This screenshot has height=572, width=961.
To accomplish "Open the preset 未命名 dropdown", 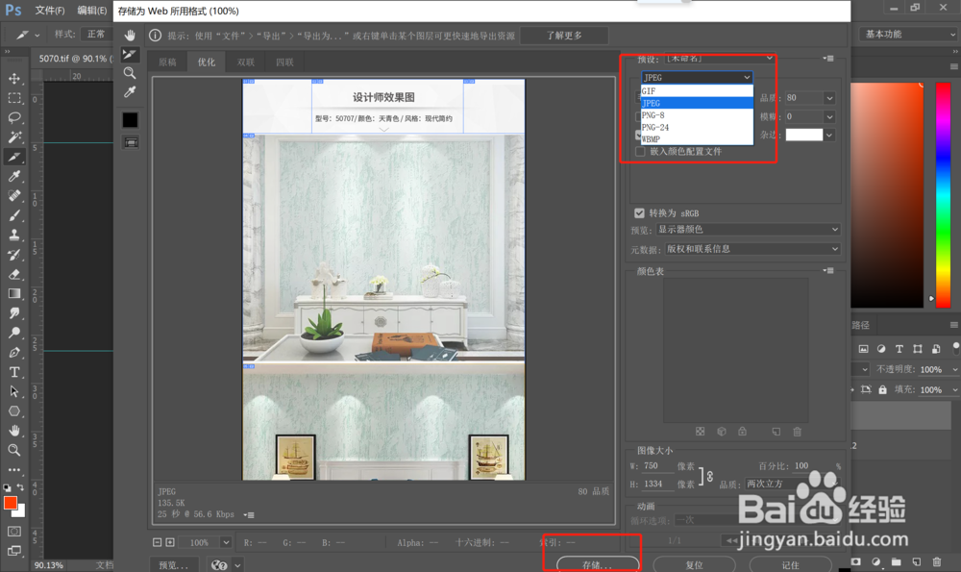I will click(x=720, y=59).
